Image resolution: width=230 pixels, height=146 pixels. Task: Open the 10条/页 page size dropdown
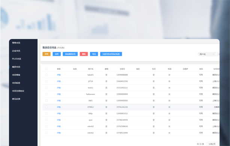213,144
